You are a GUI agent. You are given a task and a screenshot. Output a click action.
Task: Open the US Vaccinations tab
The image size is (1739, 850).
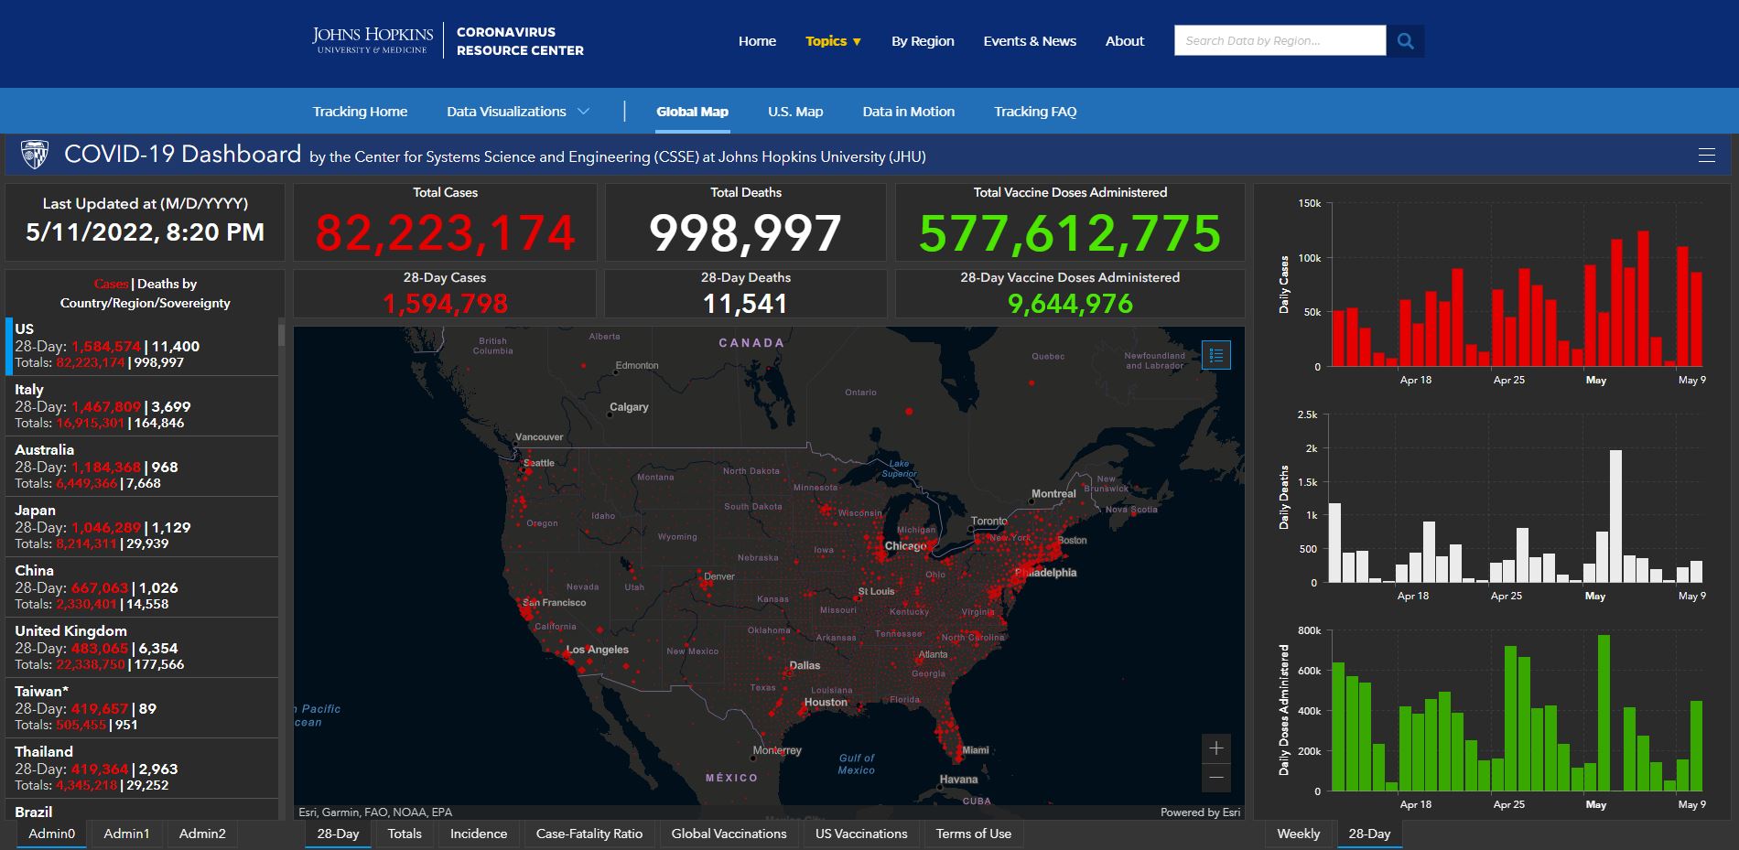point(861,834)
